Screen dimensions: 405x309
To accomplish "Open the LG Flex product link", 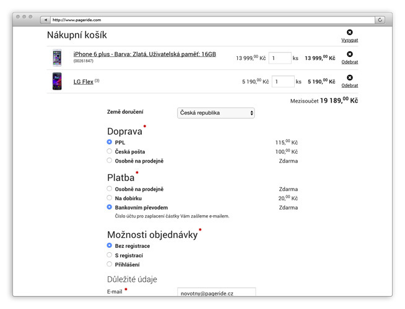I will [x=83, y=82].
